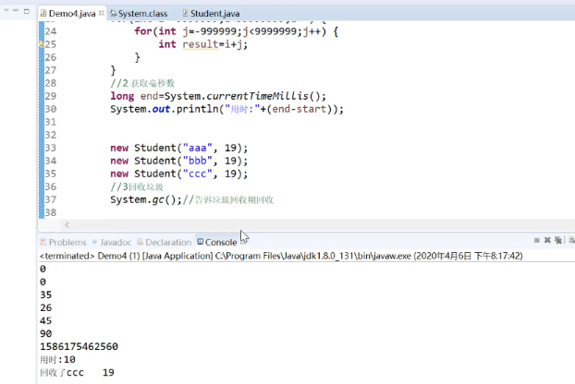This screenshot has width=575, height=384.
Task: Click the '//3' comment on line 36
Action: (x=137, y=186)
